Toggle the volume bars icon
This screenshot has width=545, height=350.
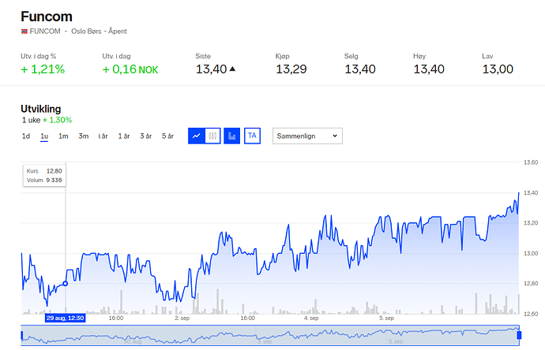(232, 136)
